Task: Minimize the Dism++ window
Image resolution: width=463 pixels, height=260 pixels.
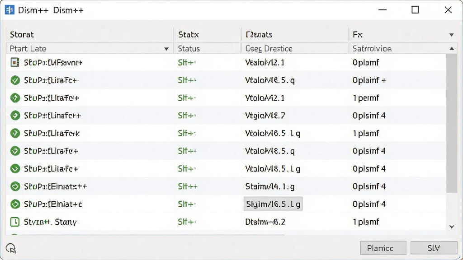Action: pos(383,10)
